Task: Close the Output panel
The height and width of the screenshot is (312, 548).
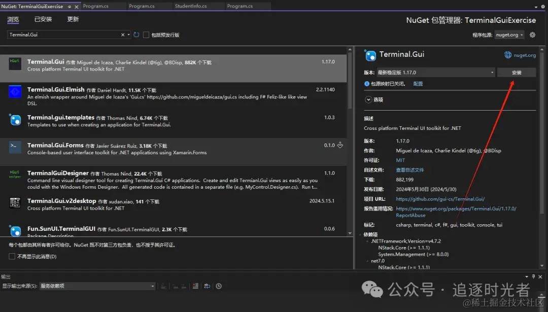Action: point(540,276)
